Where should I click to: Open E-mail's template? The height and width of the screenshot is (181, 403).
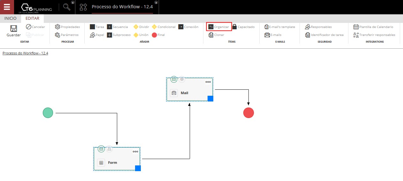point(280,27)
